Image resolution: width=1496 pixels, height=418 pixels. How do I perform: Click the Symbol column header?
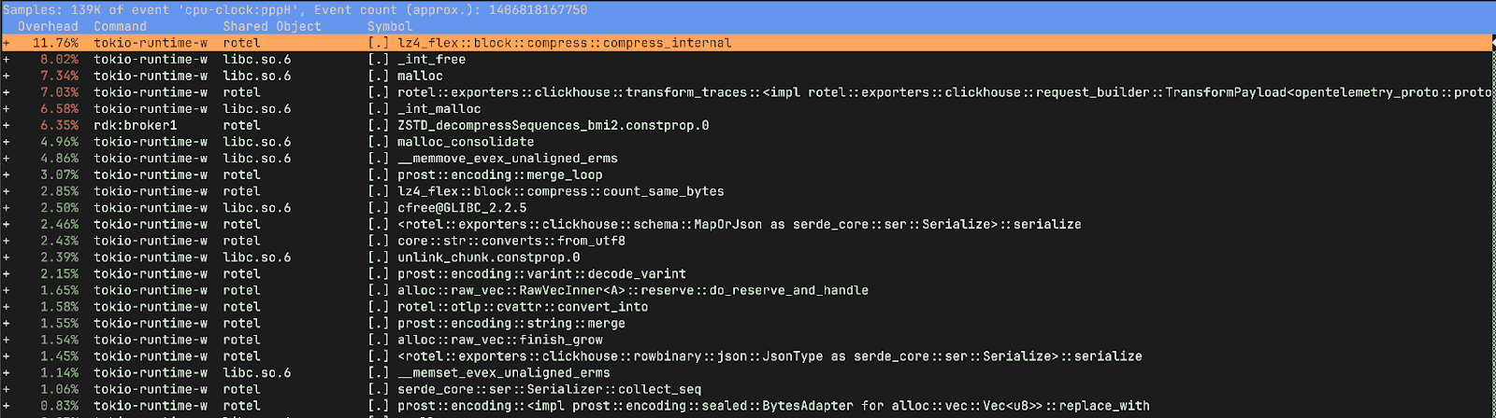[x=389, y=26]
